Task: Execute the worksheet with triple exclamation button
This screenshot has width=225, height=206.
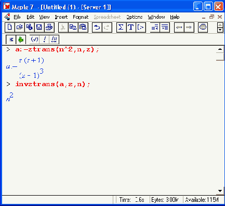Action: pyautogui.click(x=54, y=39)
